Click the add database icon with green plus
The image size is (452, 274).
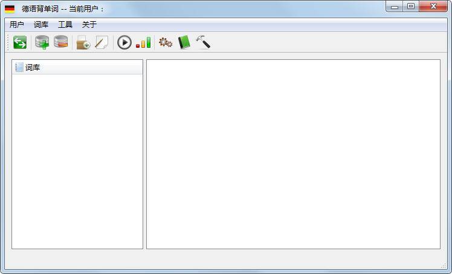[x=42, y=42]
